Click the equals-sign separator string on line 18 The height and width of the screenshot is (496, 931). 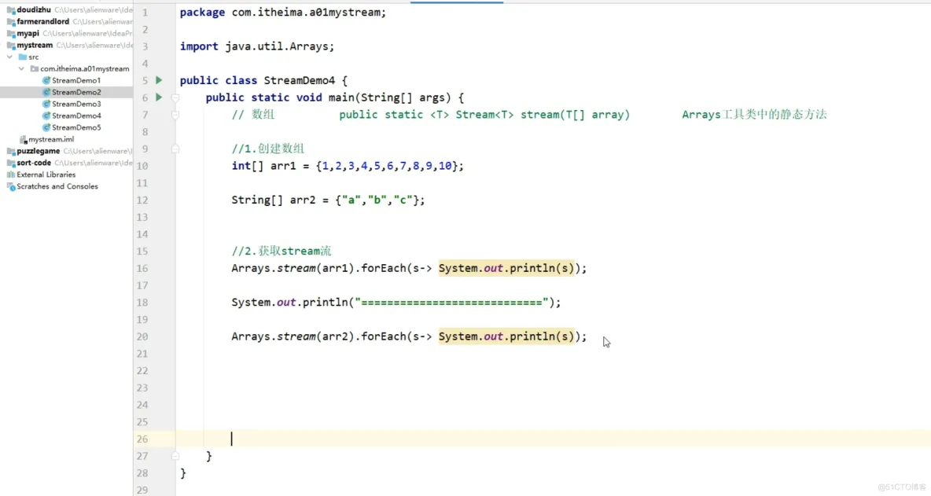pyautogui.click(x=451, y=303)
